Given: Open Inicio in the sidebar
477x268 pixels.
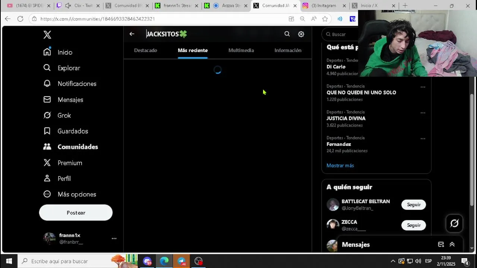Looking at the screenshot, I should click(x=58, y=52).
